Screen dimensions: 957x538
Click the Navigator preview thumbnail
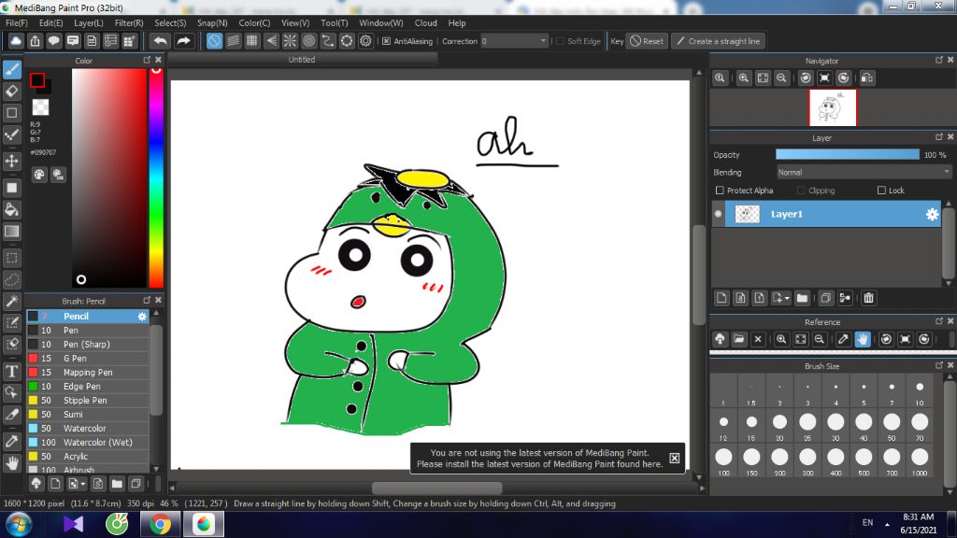click(x=833, y=107)
